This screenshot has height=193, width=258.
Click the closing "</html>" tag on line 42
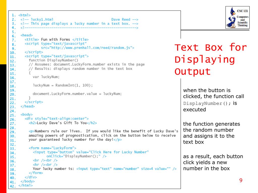pos(25,185)
